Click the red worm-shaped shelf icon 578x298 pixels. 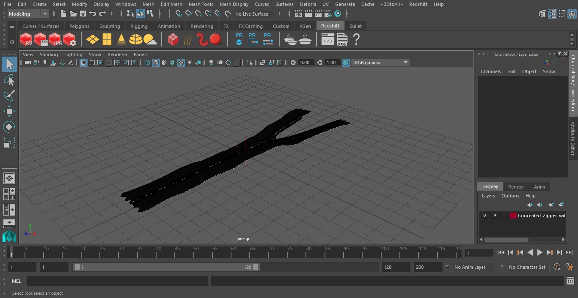point(202,39)
